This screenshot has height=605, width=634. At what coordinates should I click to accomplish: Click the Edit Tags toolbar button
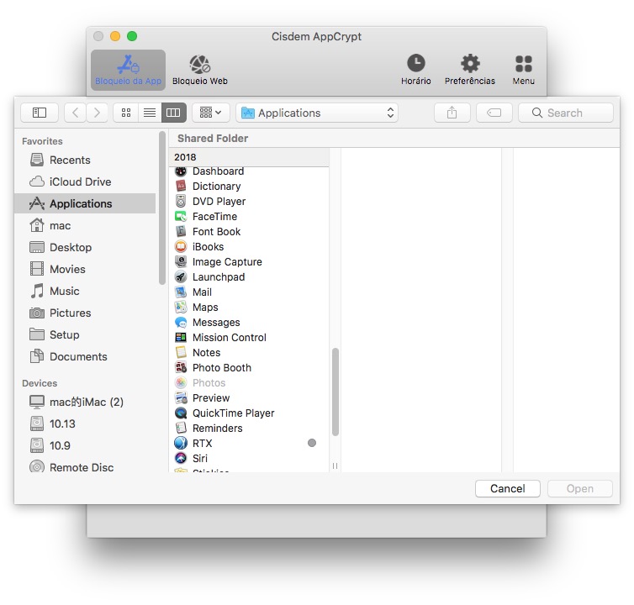click(x=494, y=113)
